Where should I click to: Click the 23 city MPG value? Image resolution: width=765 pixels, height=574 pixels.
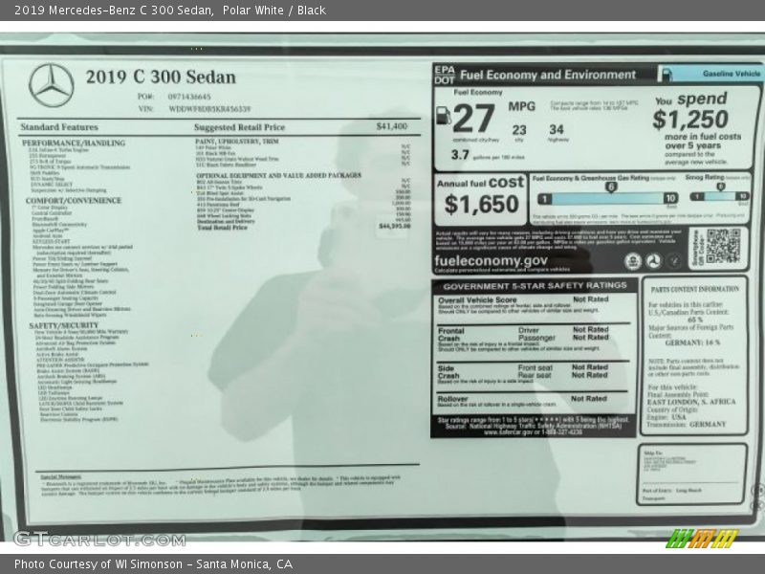pos(519,130)
